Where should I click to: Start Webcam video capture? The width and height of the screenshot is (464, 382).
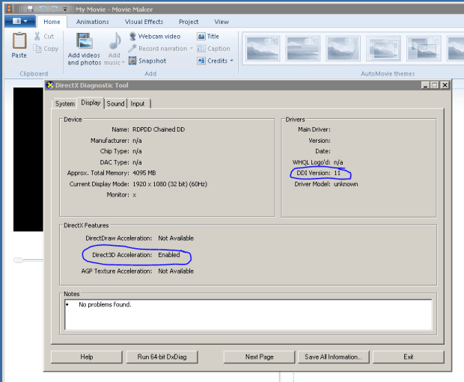[154, 36]
